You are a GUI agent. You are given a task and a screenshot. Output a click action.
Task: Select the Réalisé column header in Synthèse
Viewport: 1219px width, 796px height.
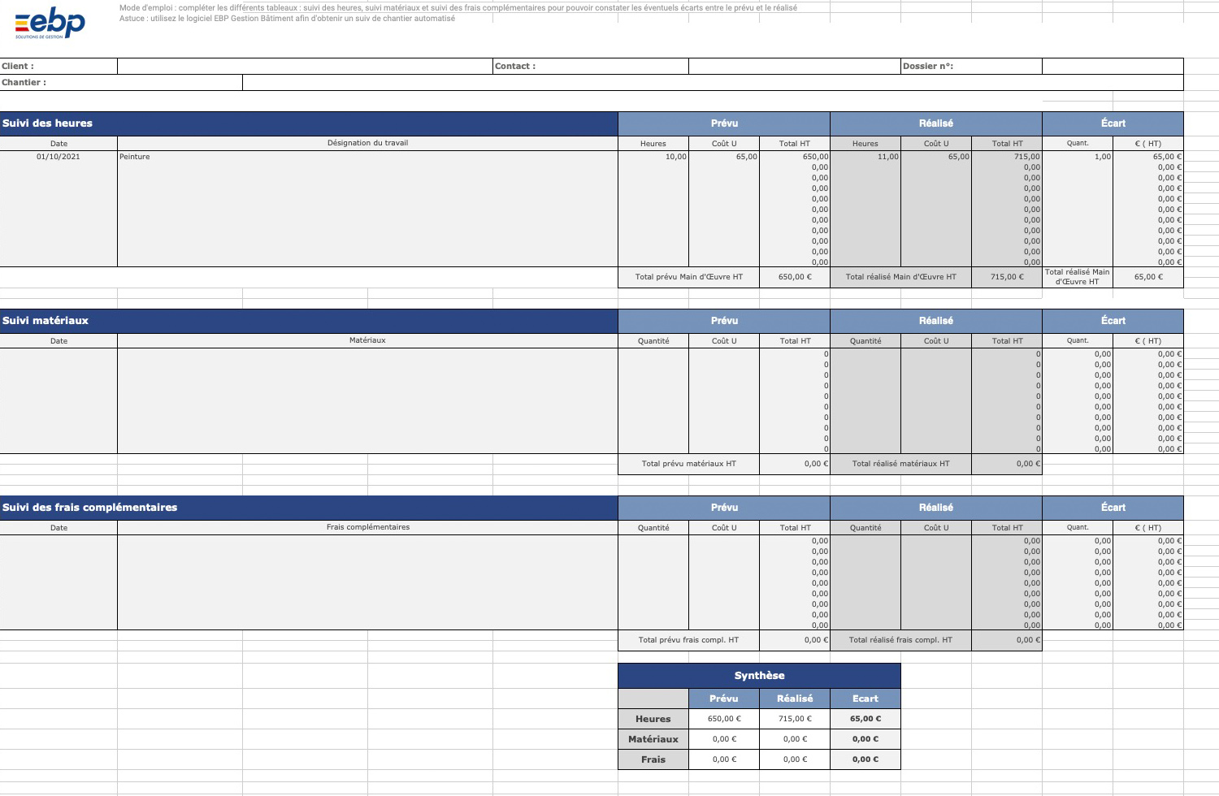(x=795, y=699)
